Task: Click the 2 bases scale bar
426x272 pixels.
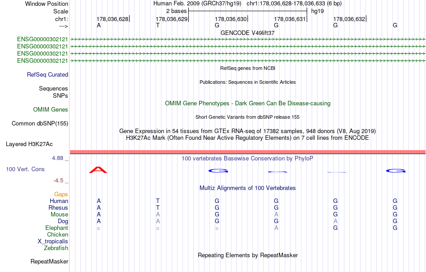Action: tap(248, 11)
